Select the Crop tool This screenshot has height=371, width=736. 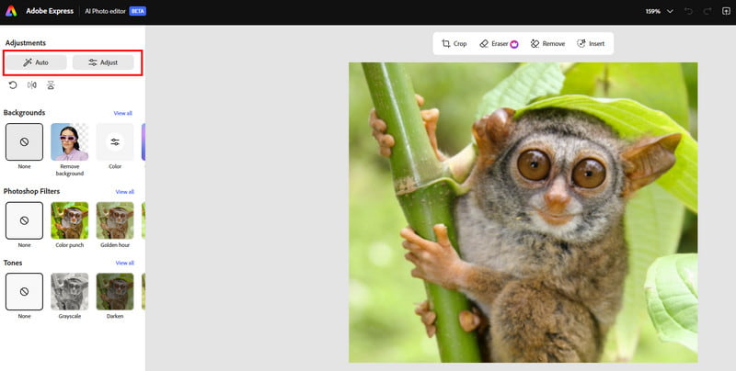pyautogui.click(x=454, y=43)
